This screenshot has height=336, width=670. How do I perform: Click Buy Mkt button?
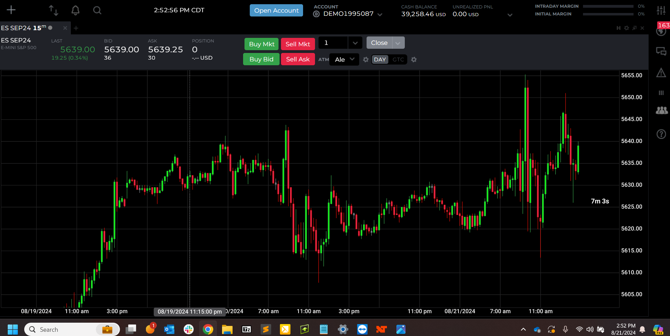(262, 44)
